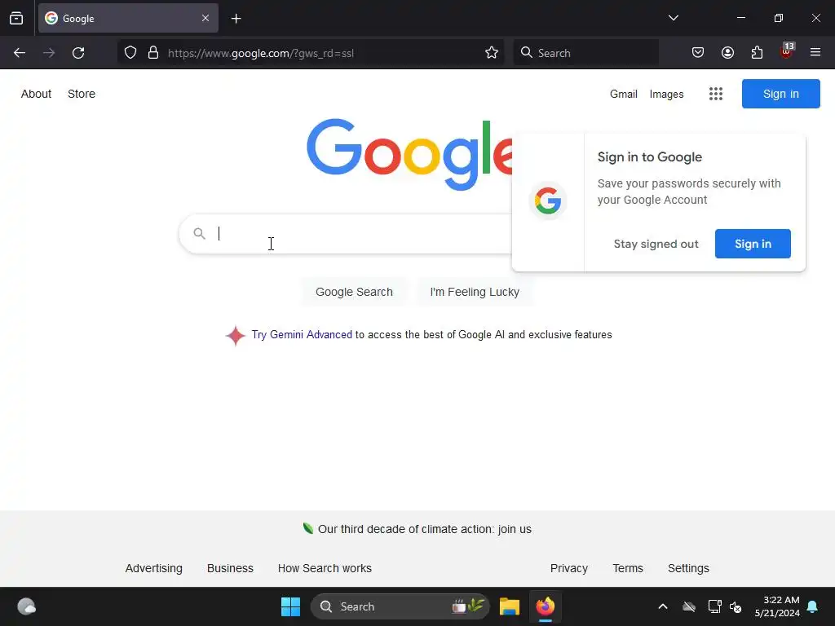The image size is (835, 626).
Task: Open the Google apps grid
Action: tap(716, 95)
